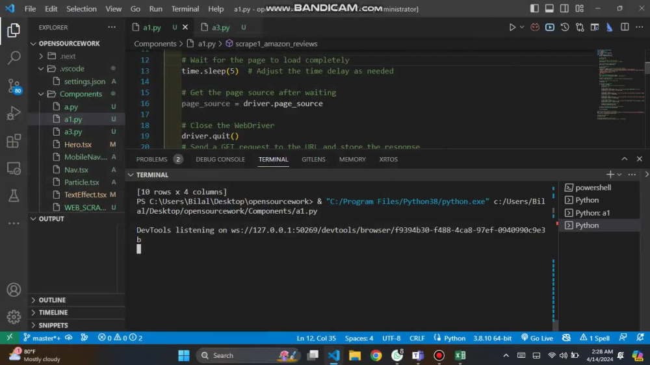Open the Selection menu
Image resolution: width=650 pixels, height=365 pixels.
pos(81,8)
